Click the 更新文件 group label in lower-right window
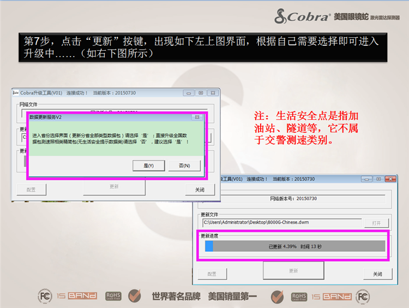The width and height of the screenshot is (409, 308). [209, 215]
